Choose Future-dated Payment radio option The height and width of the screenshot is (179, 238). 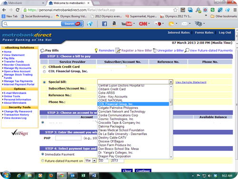click(42, 160)
